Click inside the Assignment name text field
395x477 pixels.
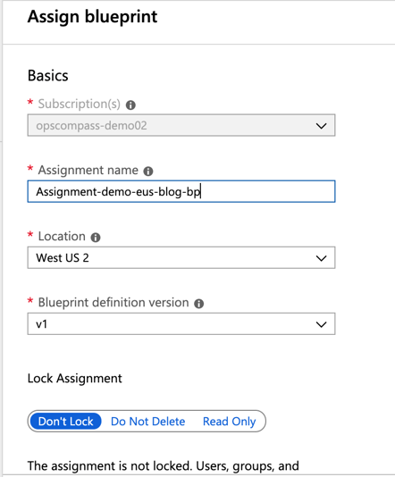[181, 191]
